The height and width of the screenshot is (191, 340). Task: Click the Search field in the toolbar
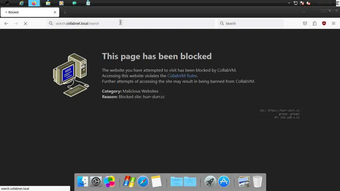(251, 23)
